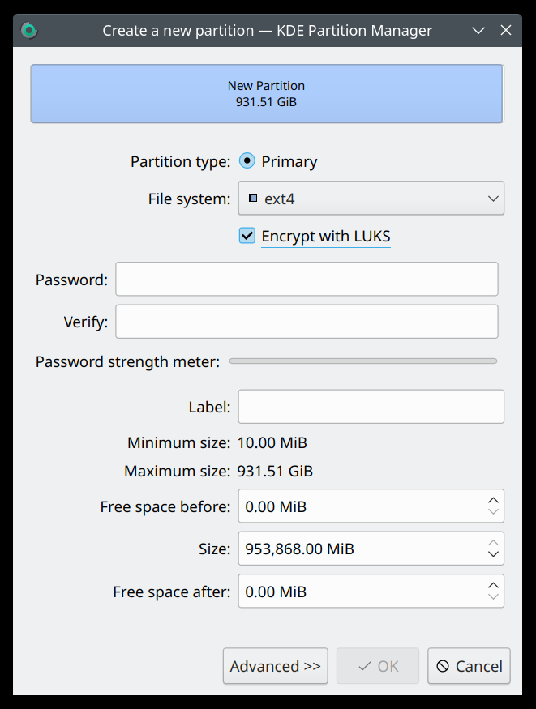This screenshot has height=709, width=536.
Task: Select the New Partition preview bar
Action: pos(266,93)
